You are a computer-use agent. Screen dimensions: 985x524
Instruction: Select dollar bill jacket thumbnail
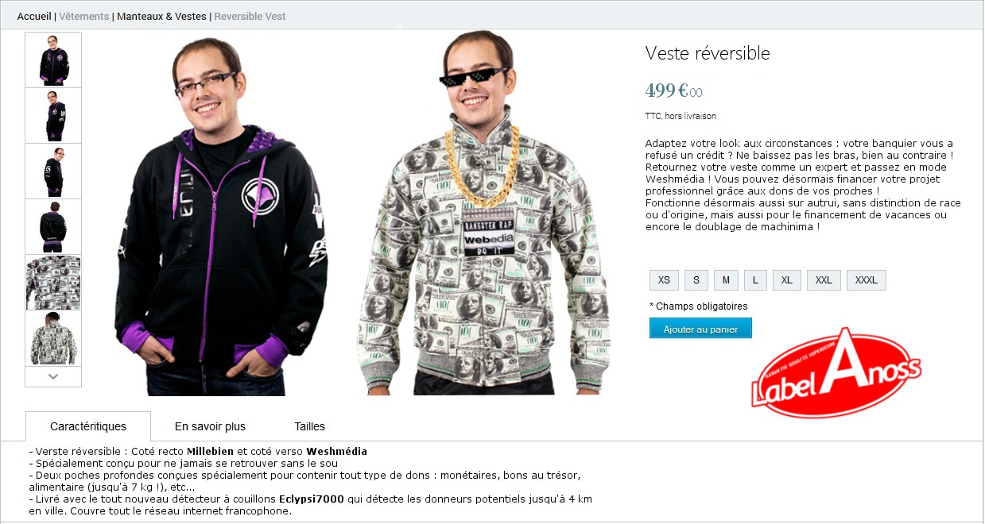53,337
